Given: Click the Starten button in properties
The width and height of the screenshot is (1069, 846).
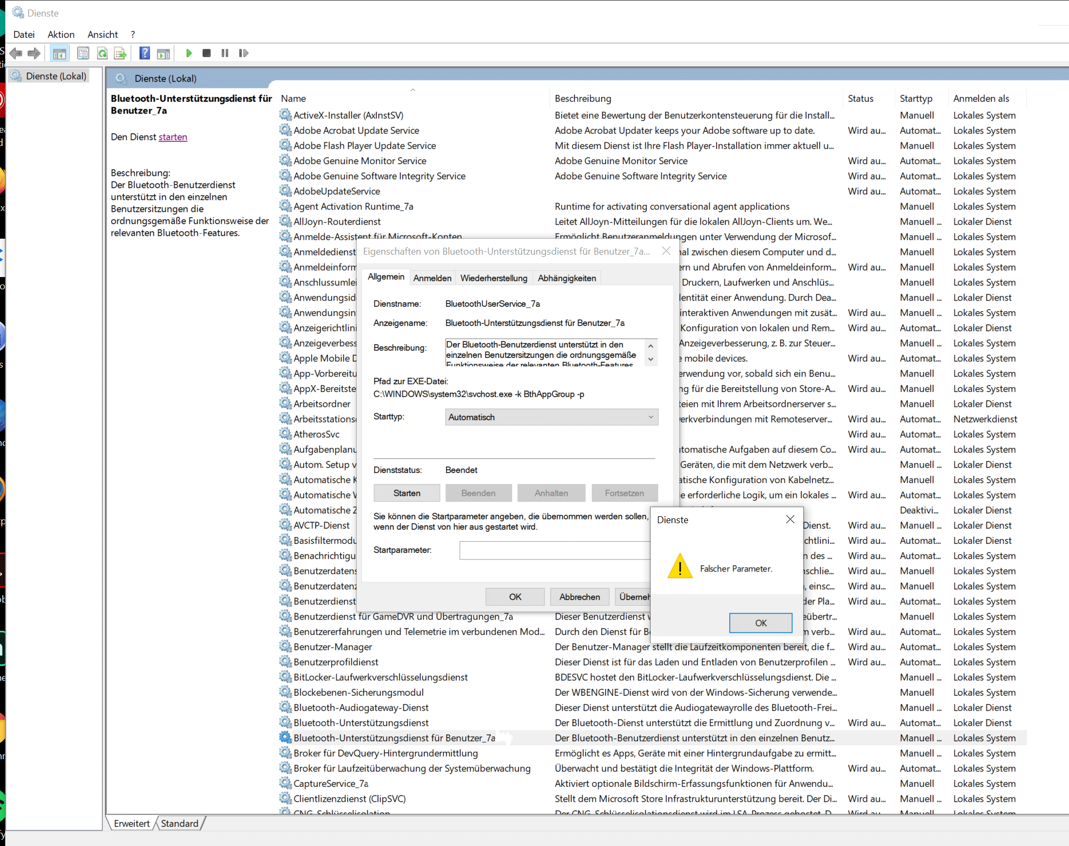Looking at the screenshot, I should (x=407, y=493).
